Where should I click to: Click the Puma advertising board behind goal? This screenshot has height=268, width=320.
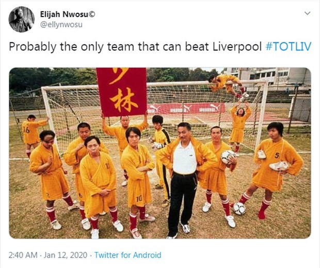[x=186, y=109]
